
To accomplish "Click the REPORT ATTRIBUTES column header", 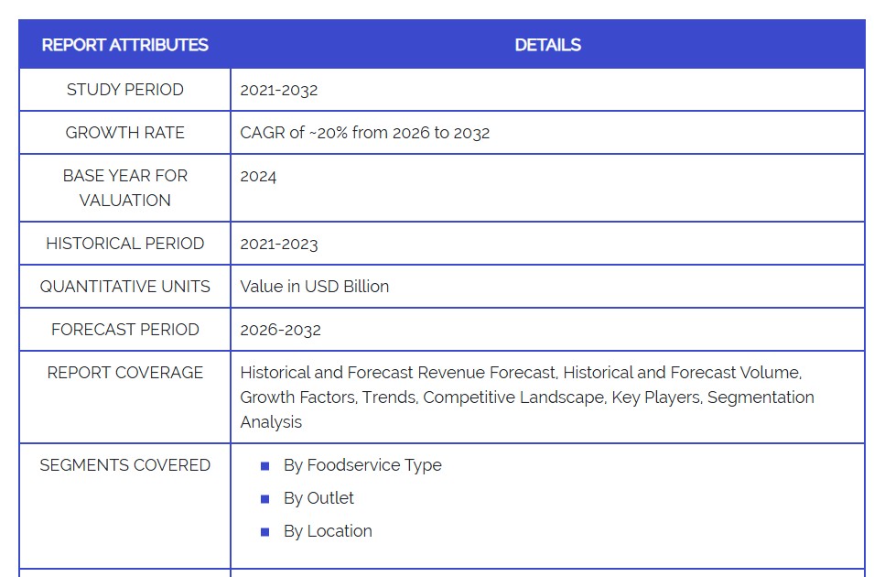I will (x=124, y=45).
